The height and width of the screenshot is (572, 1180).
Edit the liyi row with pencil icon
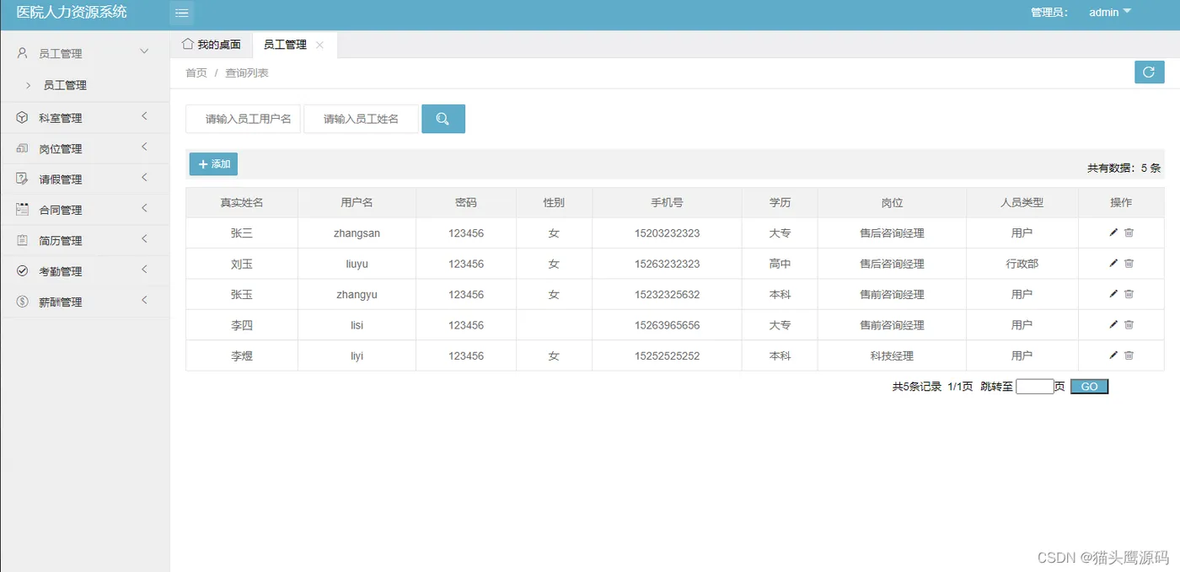pyautogui.click(x=1113, y=355)
